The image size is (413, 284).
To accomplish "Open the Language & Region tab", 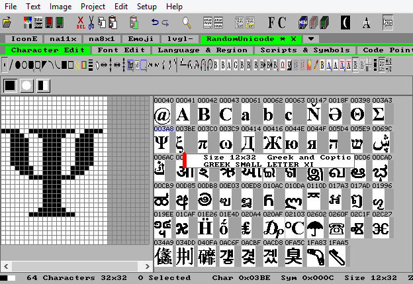I will coord(203,50).
